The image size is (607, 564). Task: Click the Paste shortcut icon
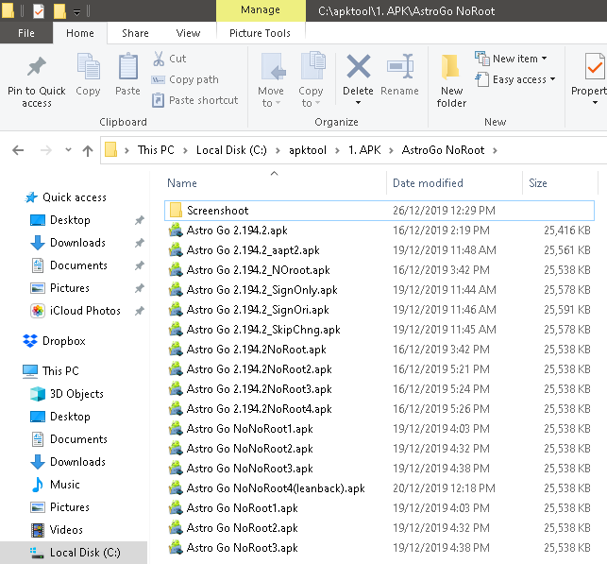[158, 100]
